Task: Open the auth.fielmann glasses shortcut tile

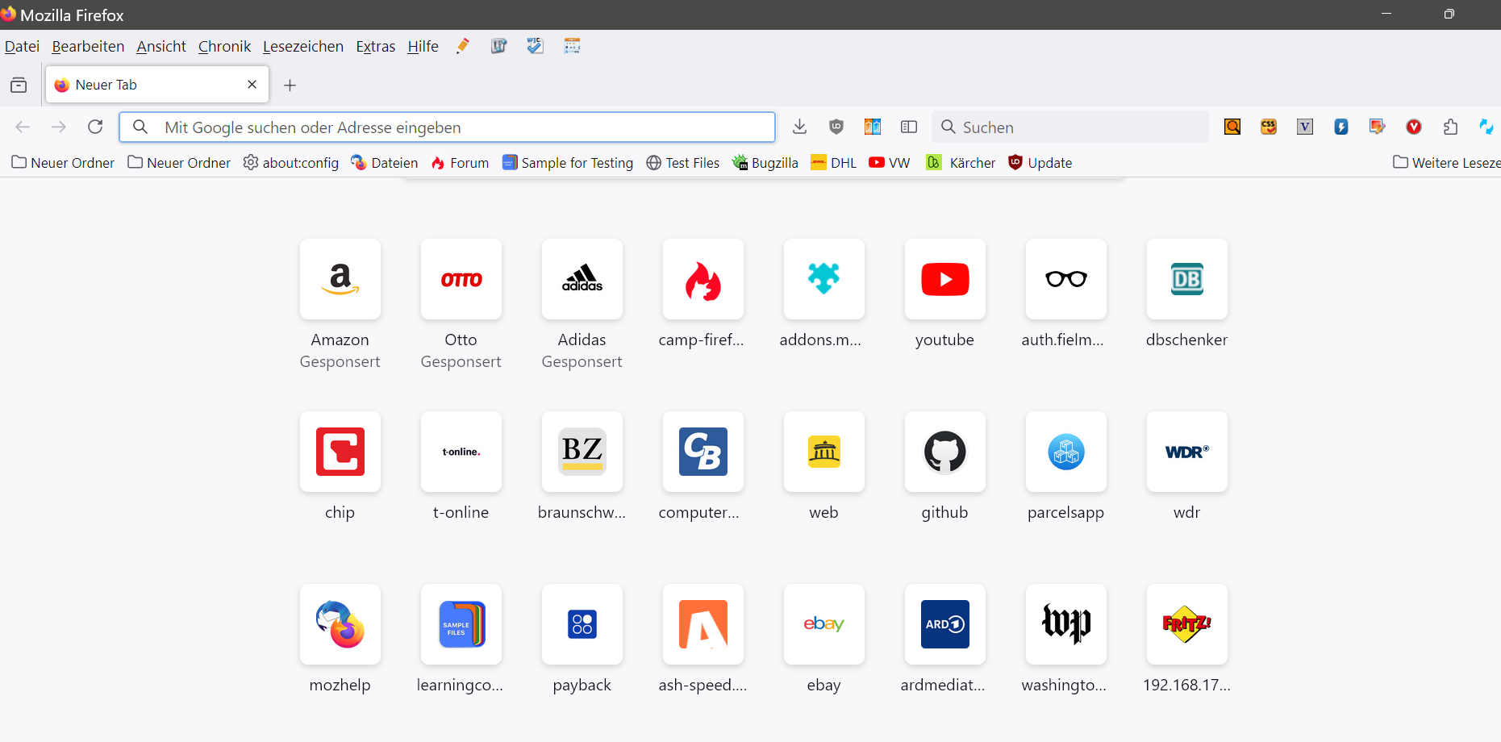Action: tap(1066, 279)
